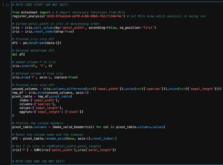Click the SUM(iris['petal_width']) formula line

click(64, 150)
